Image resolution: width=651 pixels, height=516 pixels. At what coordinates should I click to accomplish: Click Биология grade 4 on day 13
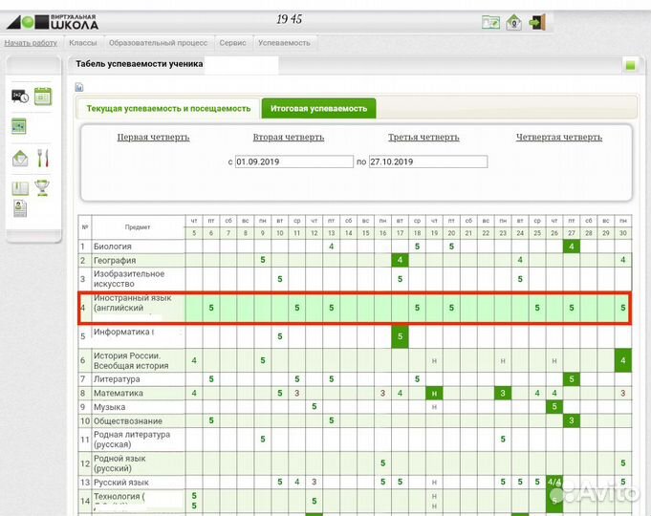tap(332, 247)
